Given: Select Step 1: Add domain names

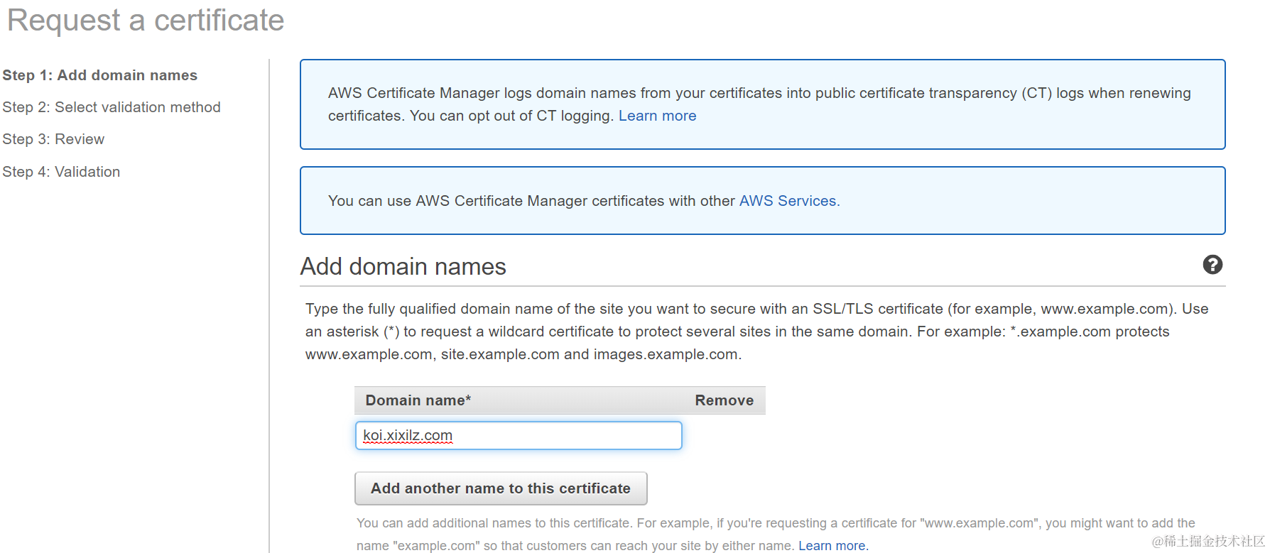Looking at the screenshot, I should (x=100, y=75).
